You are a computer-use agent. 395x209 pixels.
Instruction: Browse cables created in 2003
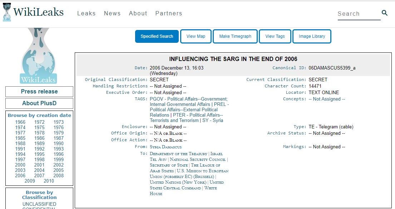point(20,170)
